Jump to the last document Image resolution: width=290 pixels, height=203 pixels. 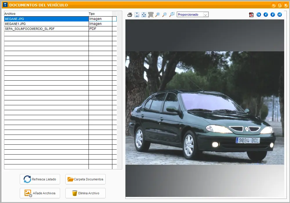tap(280, 14)
